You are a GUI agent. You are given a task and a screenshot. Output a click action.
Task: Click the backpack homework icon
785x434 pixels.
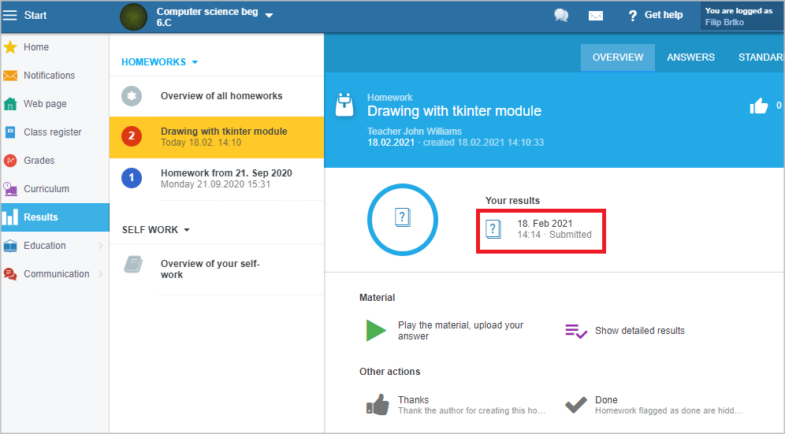pos(344,105)
